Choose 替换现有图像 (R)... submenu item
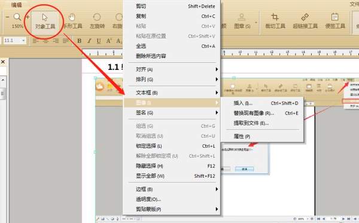This screenshot has height=223, width=359. [x=263, y=113]
